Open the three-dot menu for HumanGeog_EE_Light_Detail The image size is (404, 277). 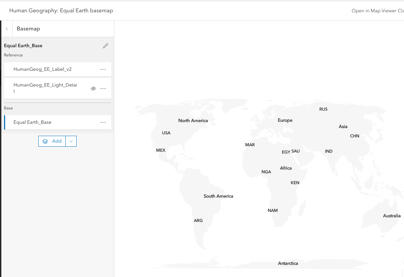pos(103,88)
